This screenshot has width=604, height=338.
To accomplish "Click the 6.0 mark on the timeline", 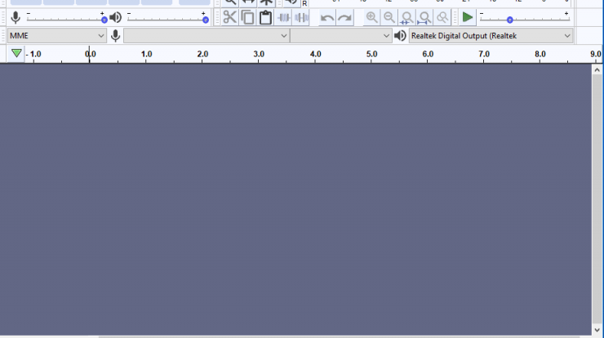I will [428, 55].
